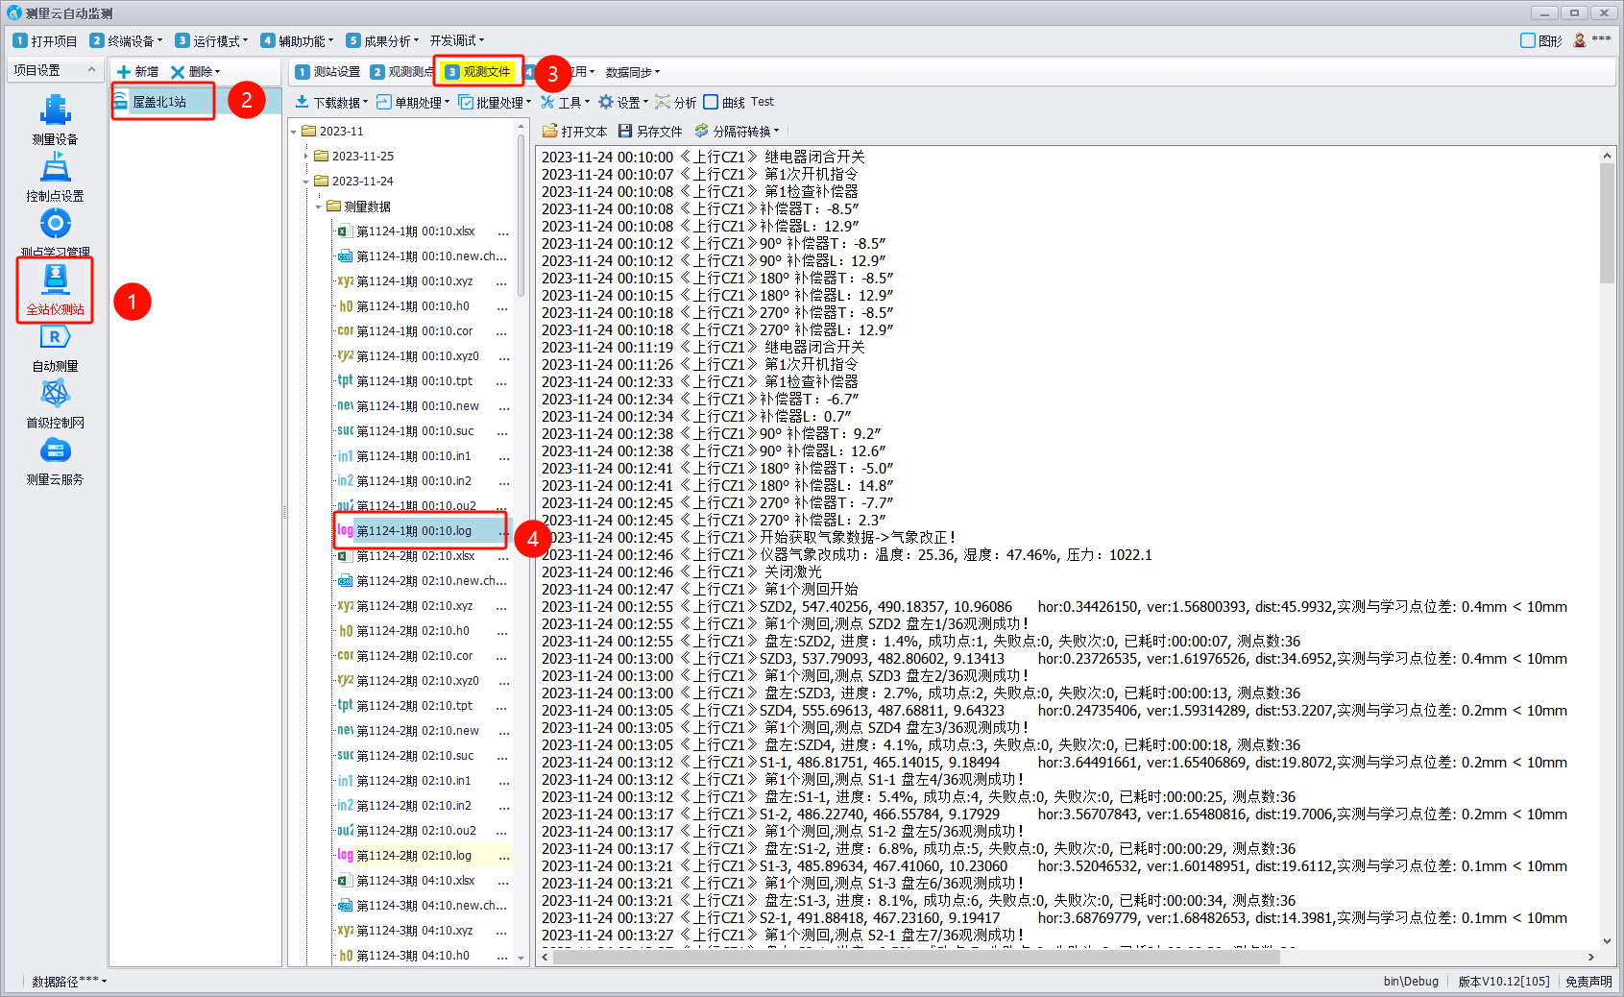
Task: Enable the 图形 checkbox
Action: [1528, 40]
